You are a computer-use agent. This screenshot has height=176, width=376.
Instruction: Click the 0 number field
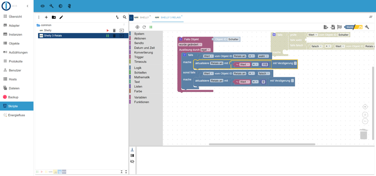(264, 82)
